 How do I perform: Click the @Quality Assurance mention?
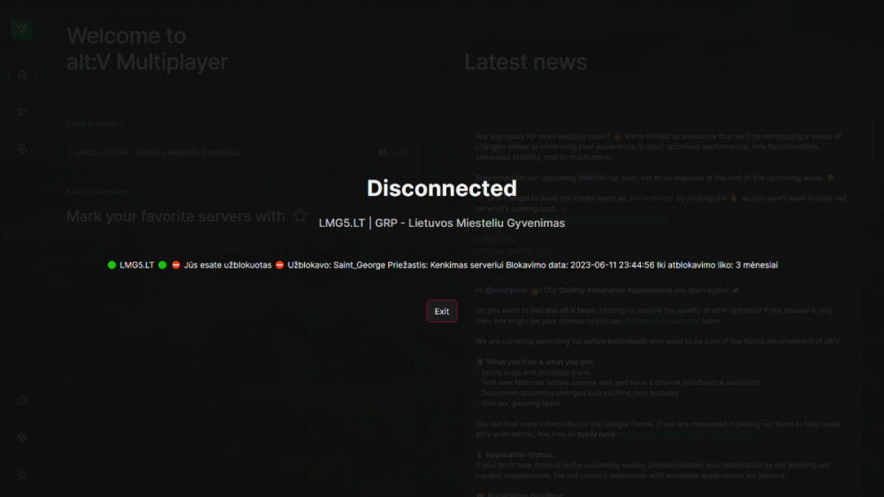(x=661, y=320)
